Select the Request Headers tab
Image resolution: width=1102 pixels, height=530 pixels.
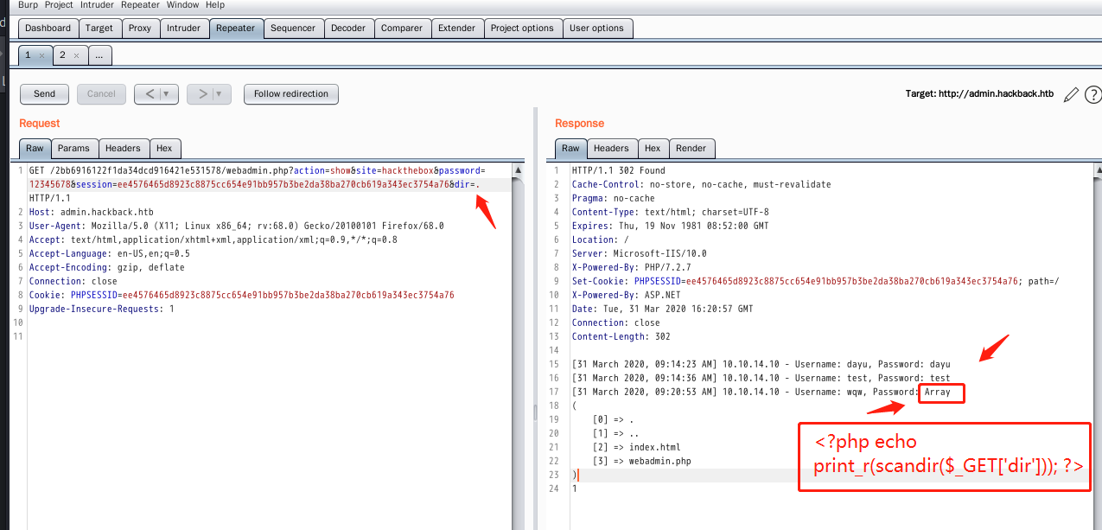[x=124, y=148]
